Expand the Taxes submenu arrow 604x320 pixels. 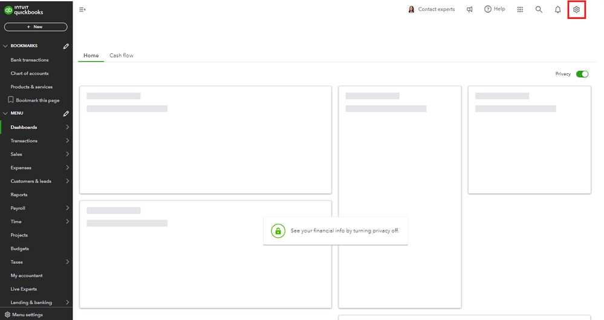click(x=67, y=262)
